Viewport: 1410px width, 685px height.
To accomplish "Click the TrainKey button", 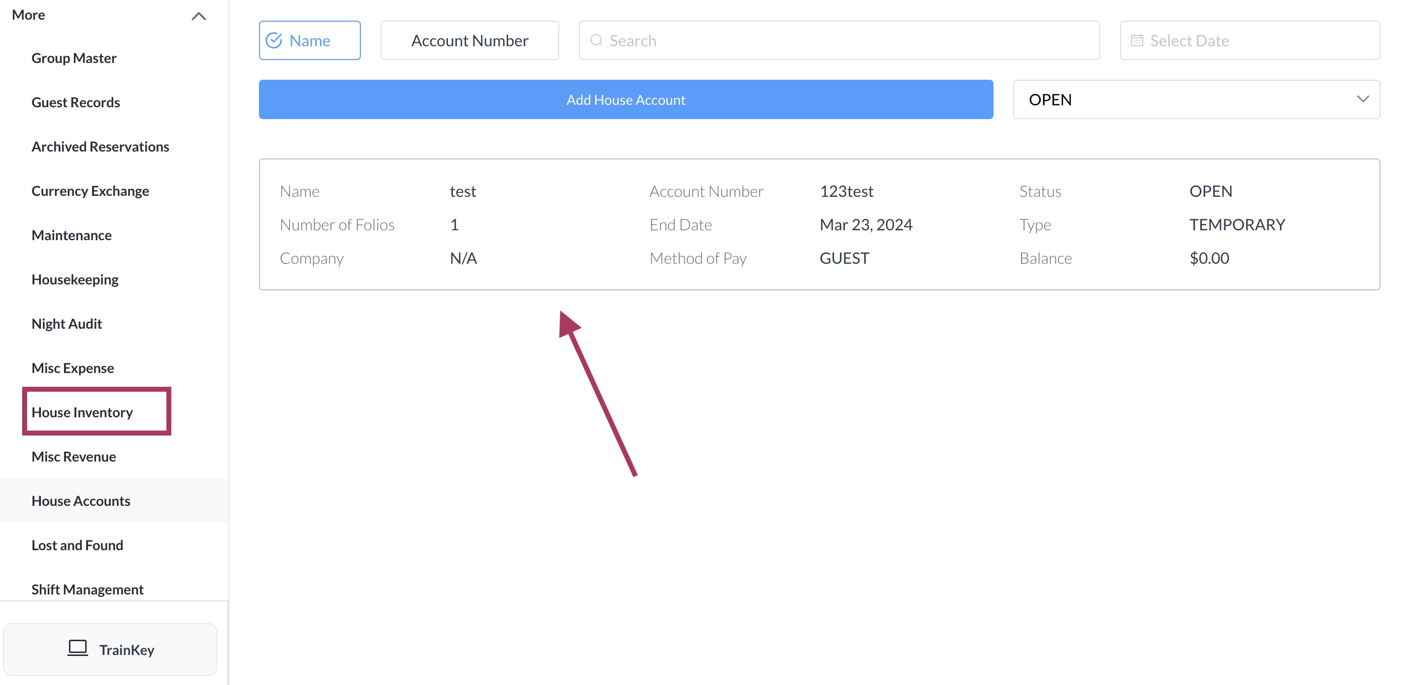I will (111, 650).
